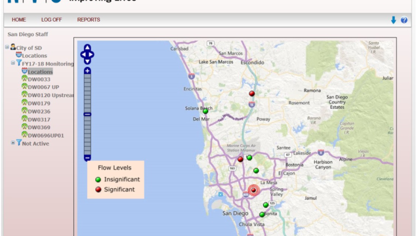
Task: Open the help question mark icon
Action: pos(404,20)
